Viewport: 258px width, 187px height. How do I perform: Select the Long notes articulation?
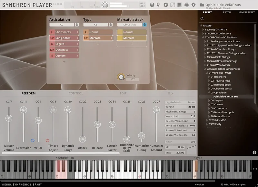pyautogui.click(x=64, y=38)
